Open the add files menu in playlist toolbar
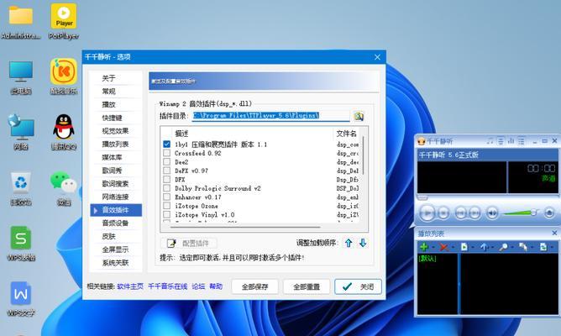This screenshot has width=561, height=336. (x=424, y=247)
